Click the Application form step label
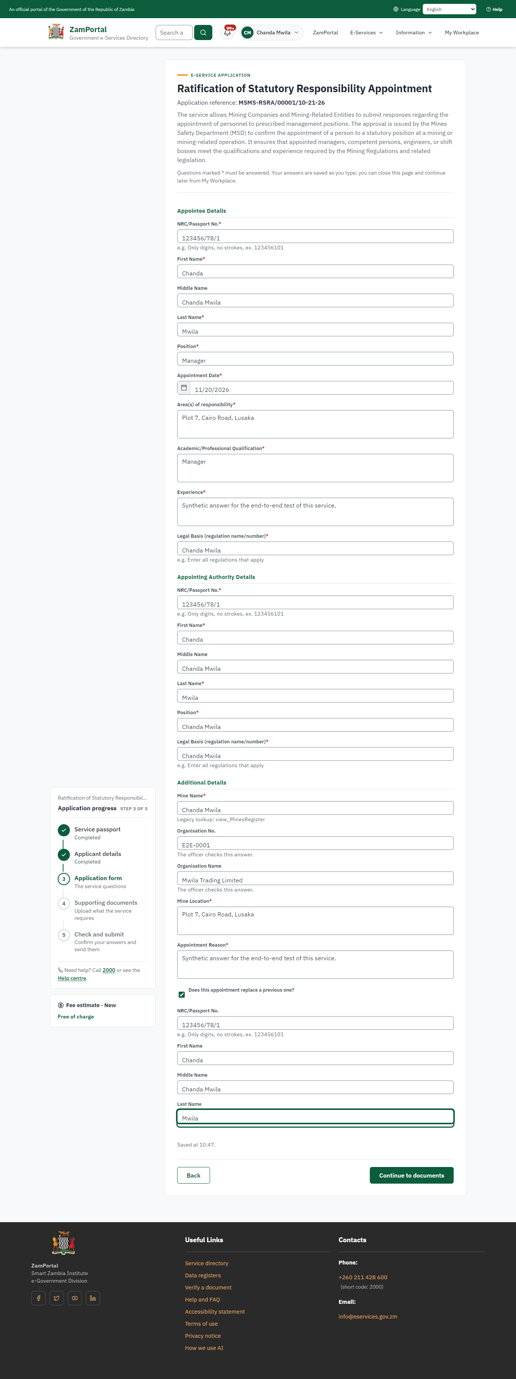Image resolution: width=516 pixels, height=1379 pixels. (x=98, y=878)
